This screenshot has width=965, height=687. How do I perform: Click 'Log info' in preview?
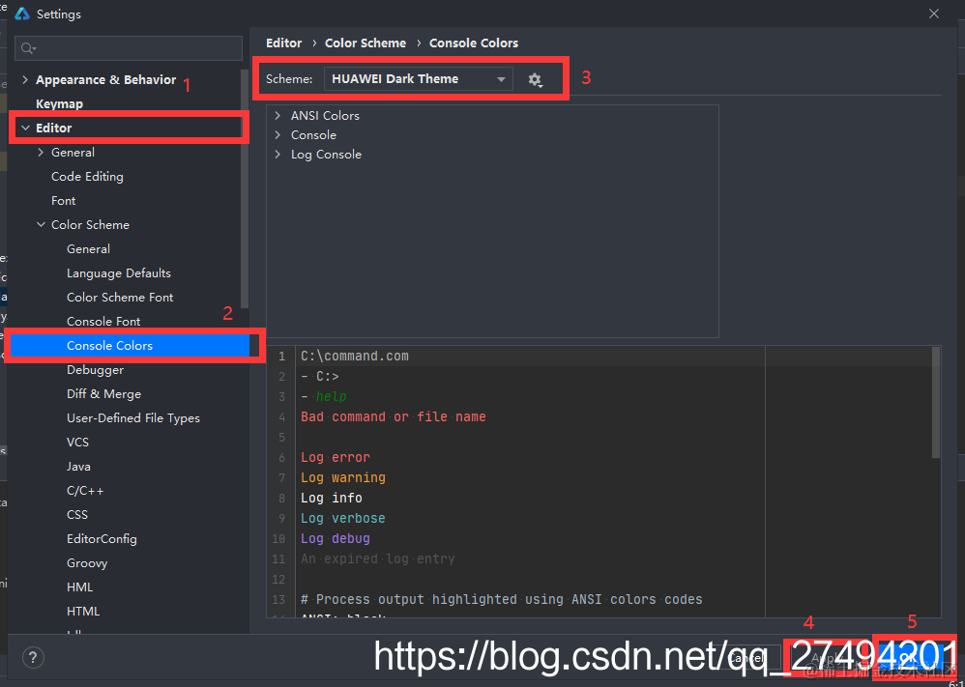pyautogui.click(x=331, y=499)
